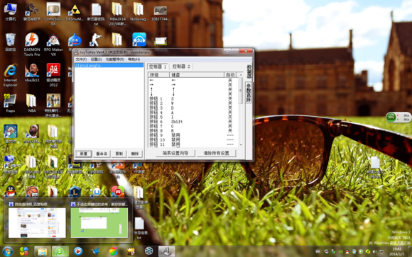Click the 简易设置向导 button
The width and height of the screenshot is (412, 257).
[175, 153]
